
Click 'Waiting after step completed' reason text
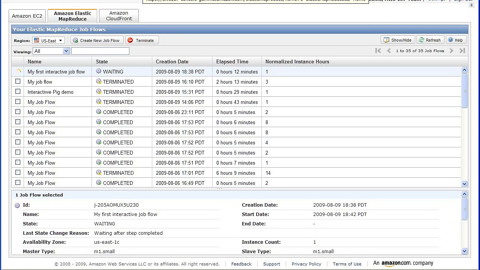(128, 233)
